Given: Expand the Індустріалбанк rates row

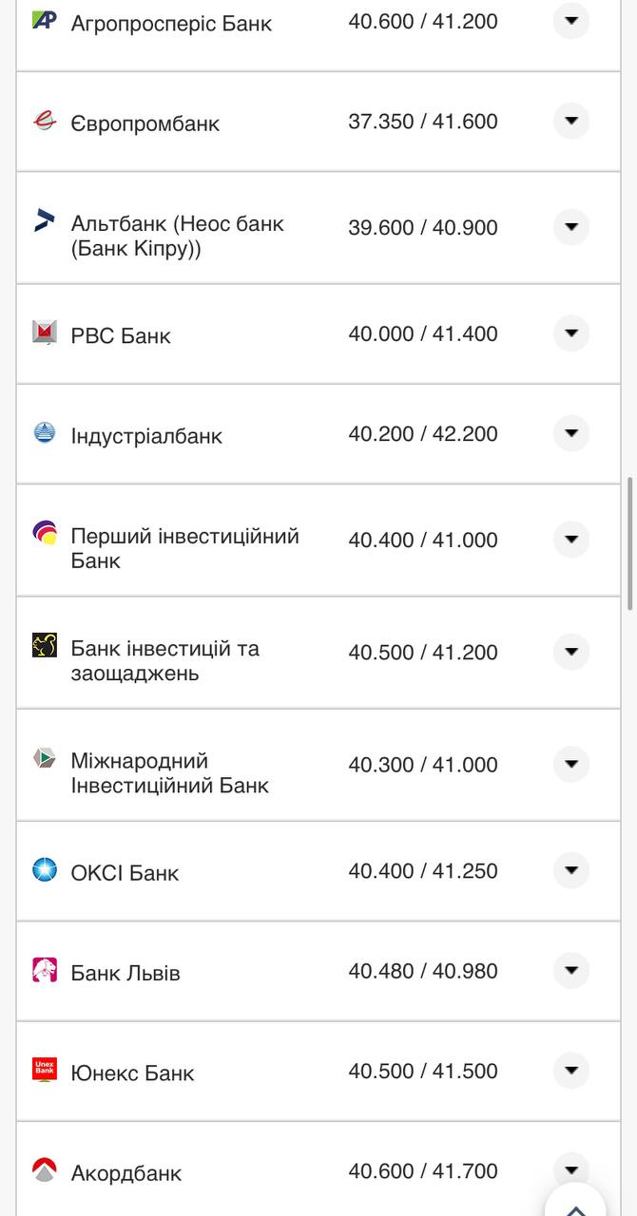Looking at the screenshot, I should (x=571, y=432).
